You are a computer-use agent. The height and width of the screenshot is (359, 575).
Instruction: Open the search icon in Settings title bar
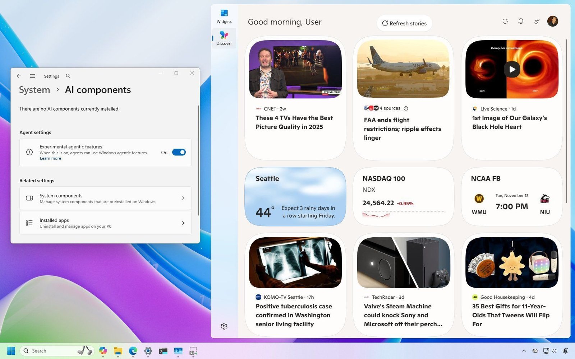pos(68,76)
